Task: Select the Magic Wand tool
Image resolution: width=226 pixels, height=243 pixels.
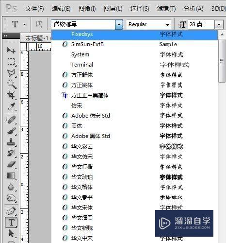Action: (11, 84)
